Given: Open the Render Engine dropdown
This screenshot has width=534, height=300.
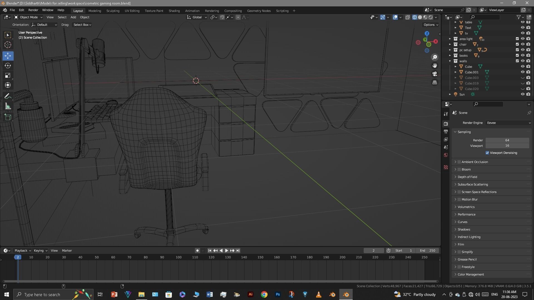Looking at the screenshot, I should (x=508, y=123).
